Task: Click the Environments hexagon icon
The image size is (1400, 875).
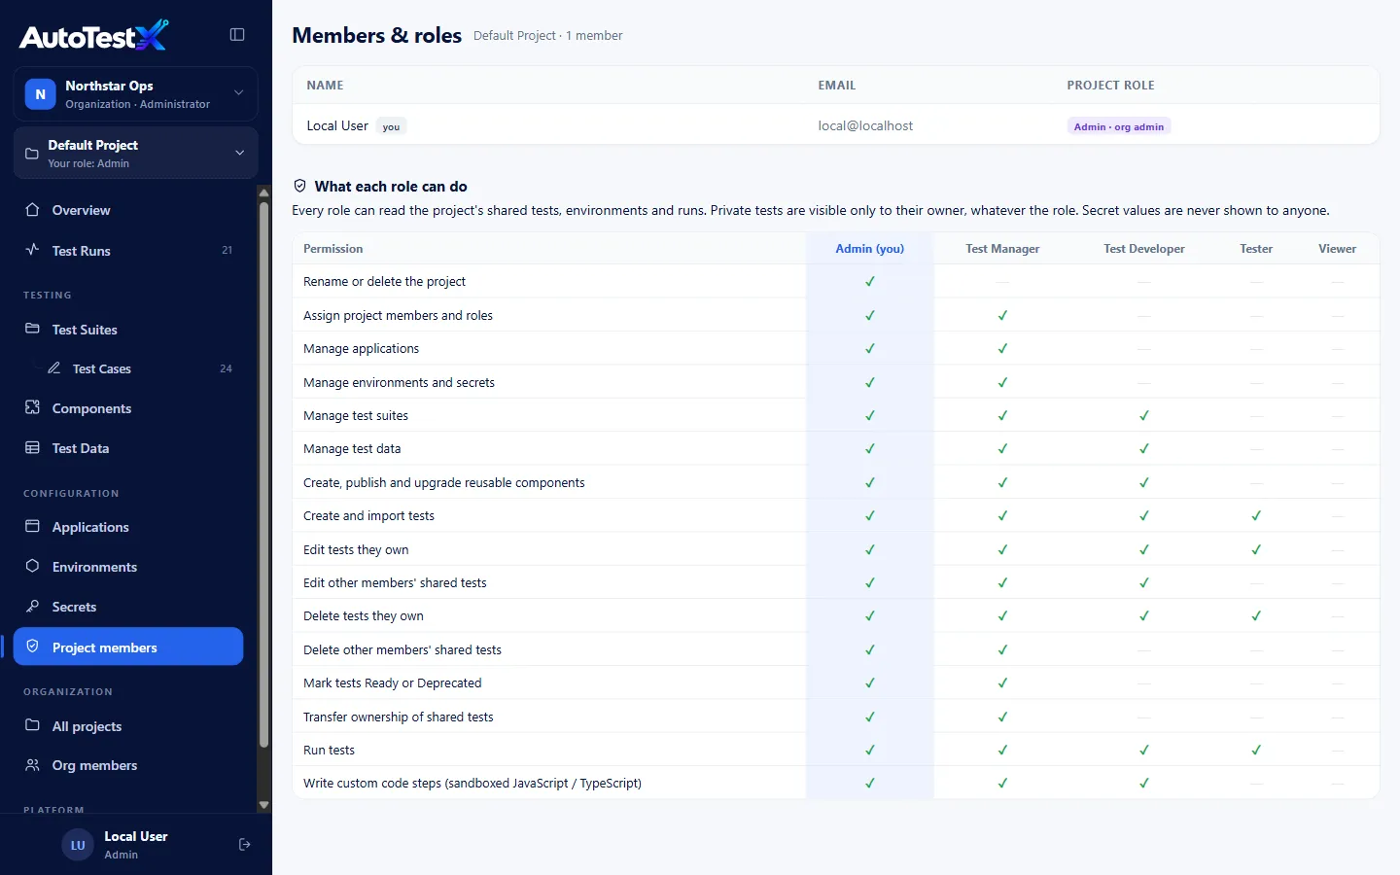Action: tap(32, 566)
